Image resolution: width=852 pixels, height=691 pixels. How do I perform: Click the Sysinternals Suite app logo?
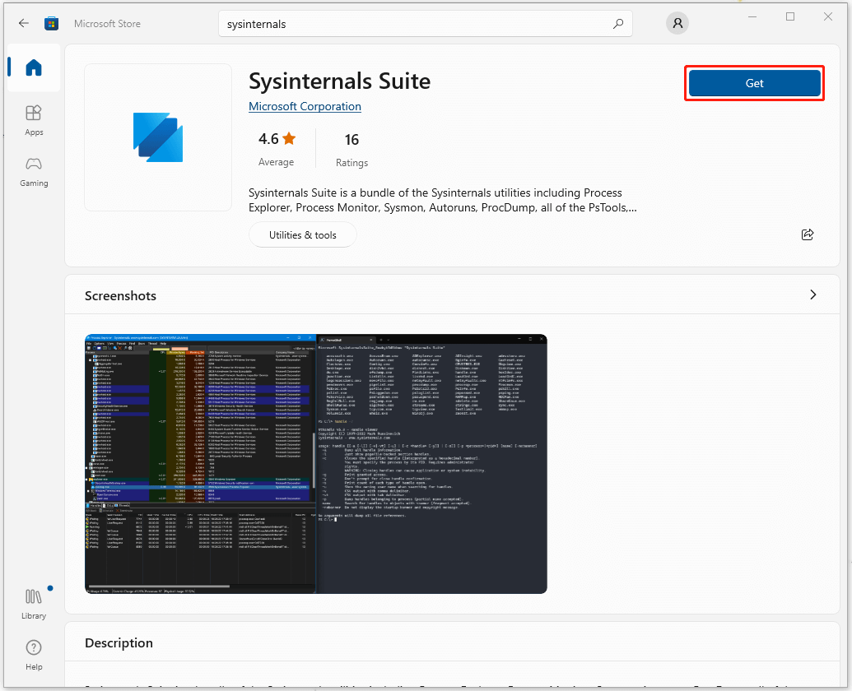pos(158,137)
